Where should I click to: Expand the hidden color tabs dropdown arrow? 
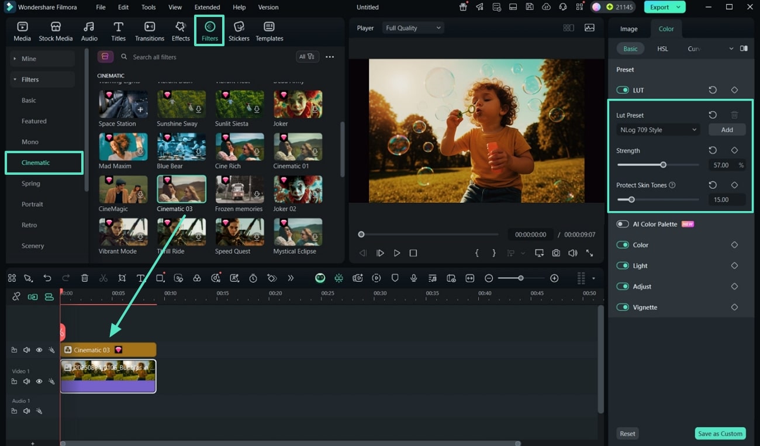[x=731, y=49]
